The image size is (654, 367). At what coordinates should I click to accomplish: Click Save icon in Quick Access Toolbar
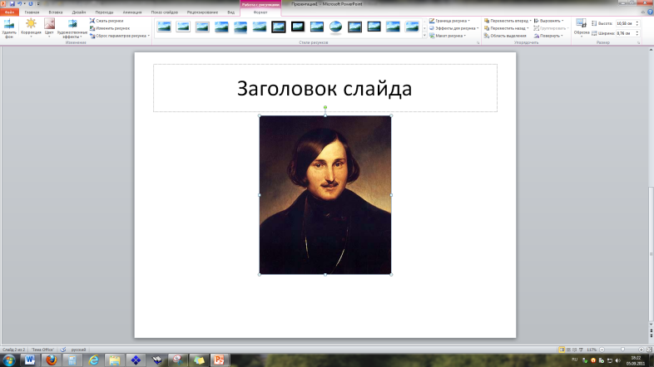pos(12,4)
